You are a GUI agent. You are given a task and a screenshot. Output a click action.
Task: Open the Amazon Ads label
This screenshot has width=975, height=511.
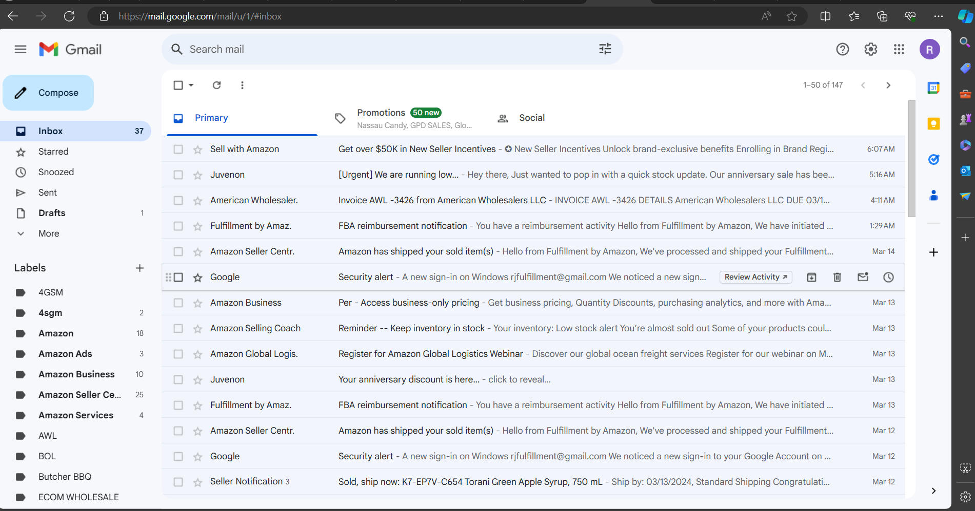(65, 354)
